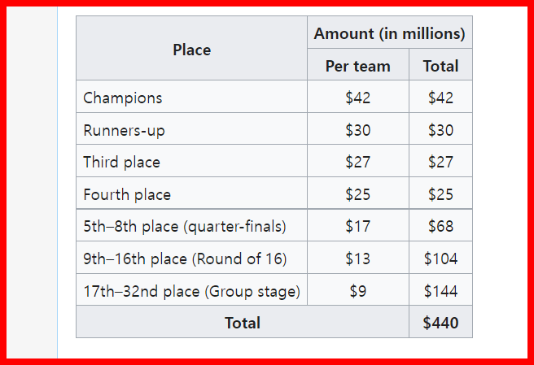Select the $9 per team amount
This screenshot has height=365, width=534.
[357, 291]
